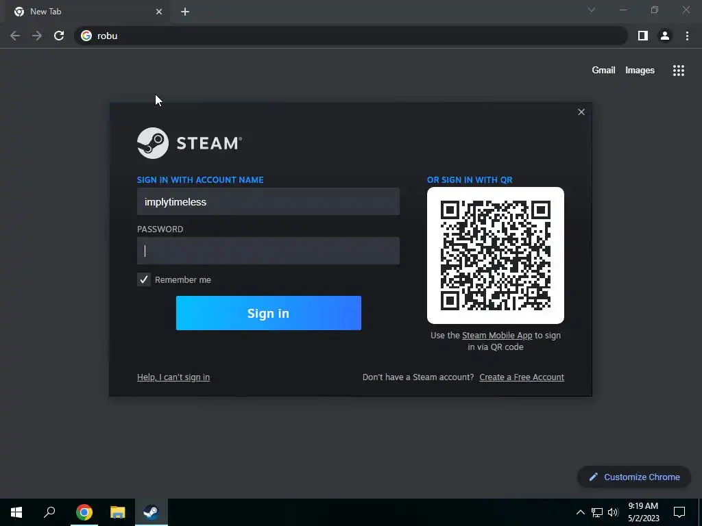The height and width of the screenshot is (526, 702).
Task: Click the Chrome back arrow
Action: point(15,36)
